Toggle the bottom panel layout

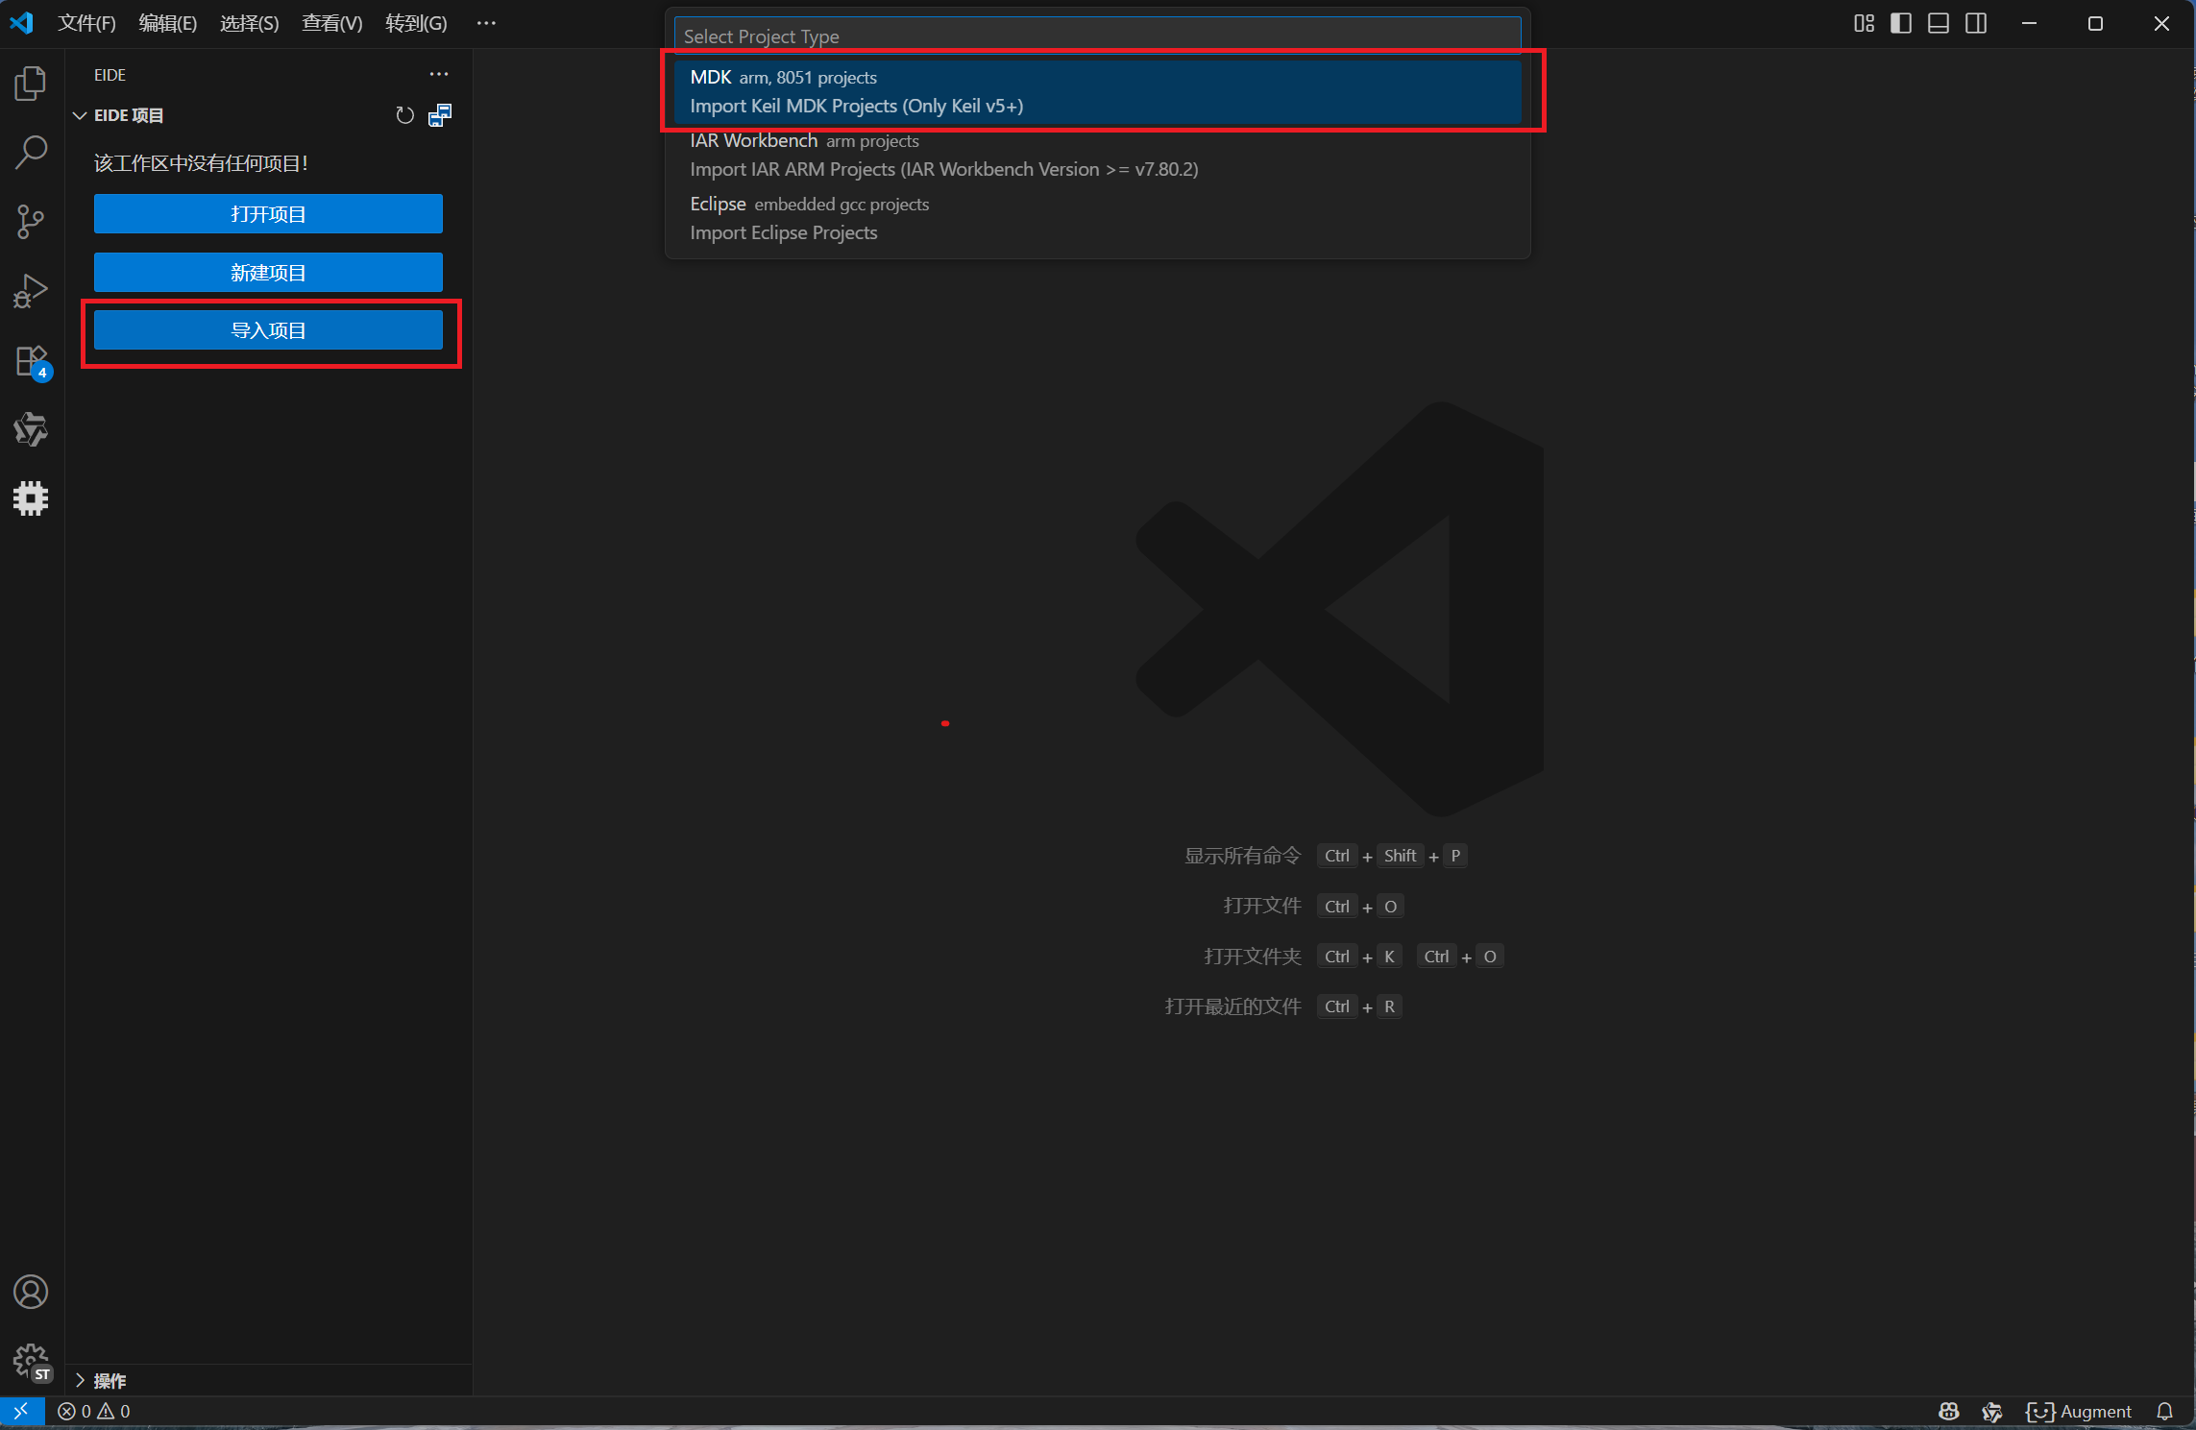[x=1939, y=23]
